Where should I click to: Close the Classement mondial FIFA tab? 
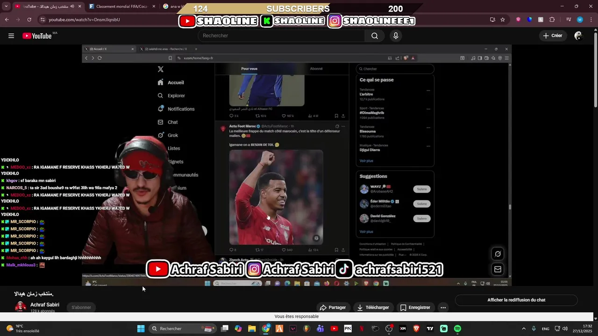click(153, 7)
